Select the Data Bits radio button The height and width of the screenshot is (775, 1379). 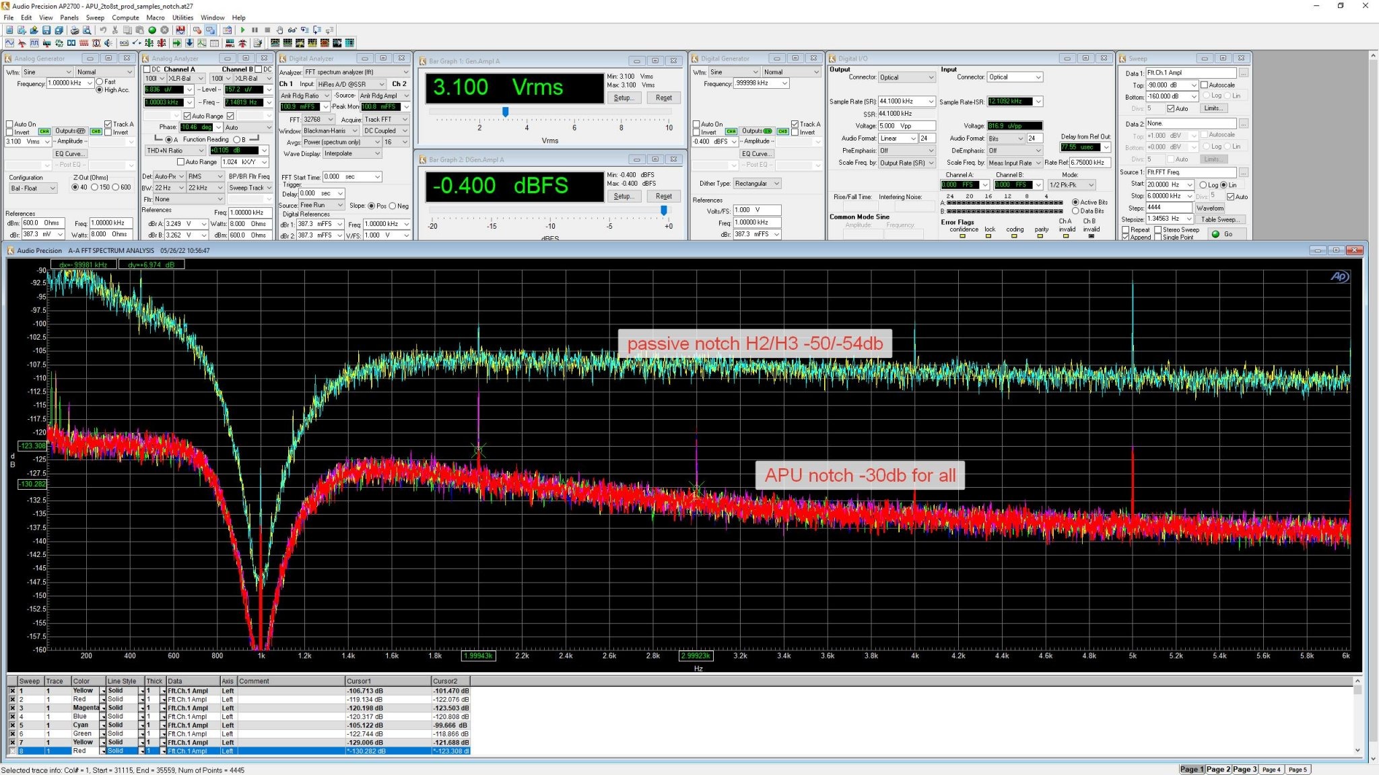[1075, 211]
